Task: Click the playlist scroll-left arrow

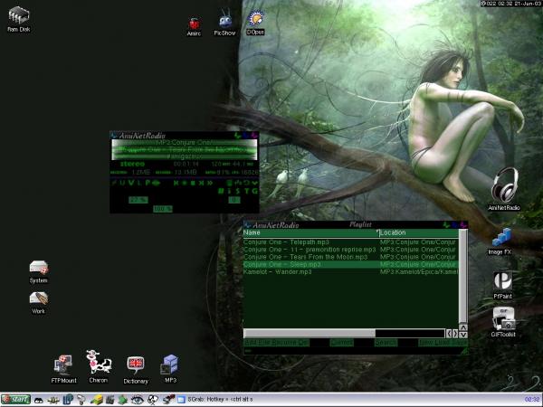Action: click(449, 334)
